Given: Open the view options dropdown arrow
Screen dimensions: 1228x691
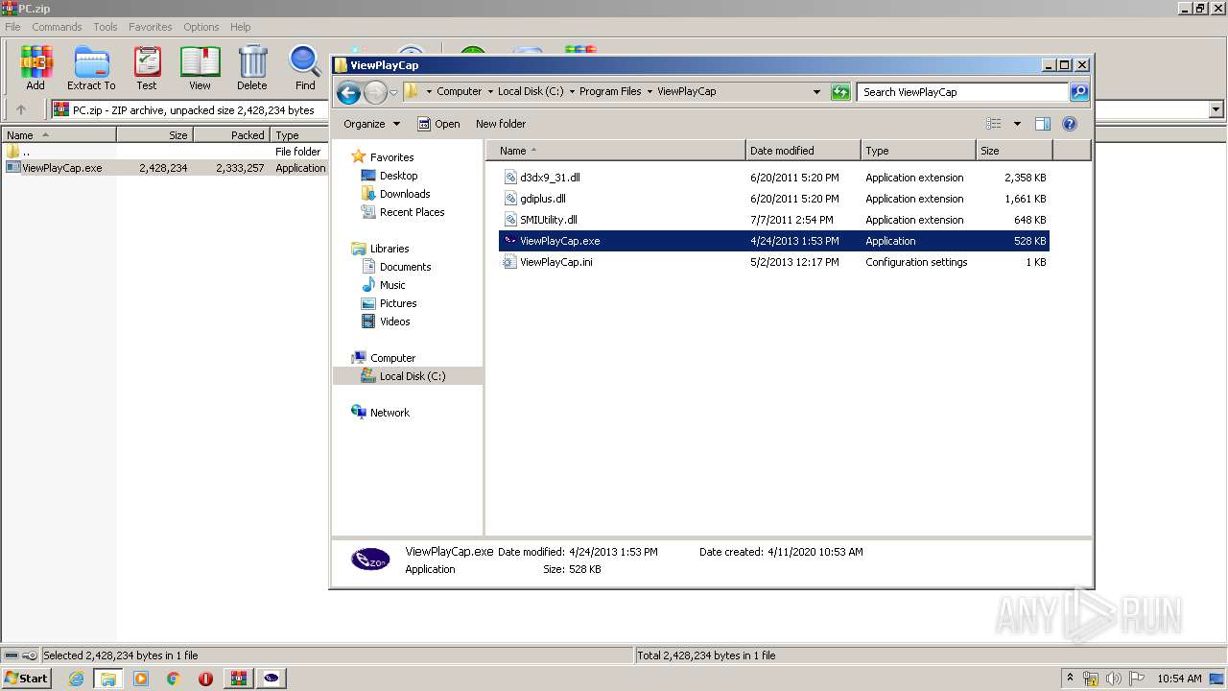Looking at the screenshot, I should click(x=1017, y=124).
